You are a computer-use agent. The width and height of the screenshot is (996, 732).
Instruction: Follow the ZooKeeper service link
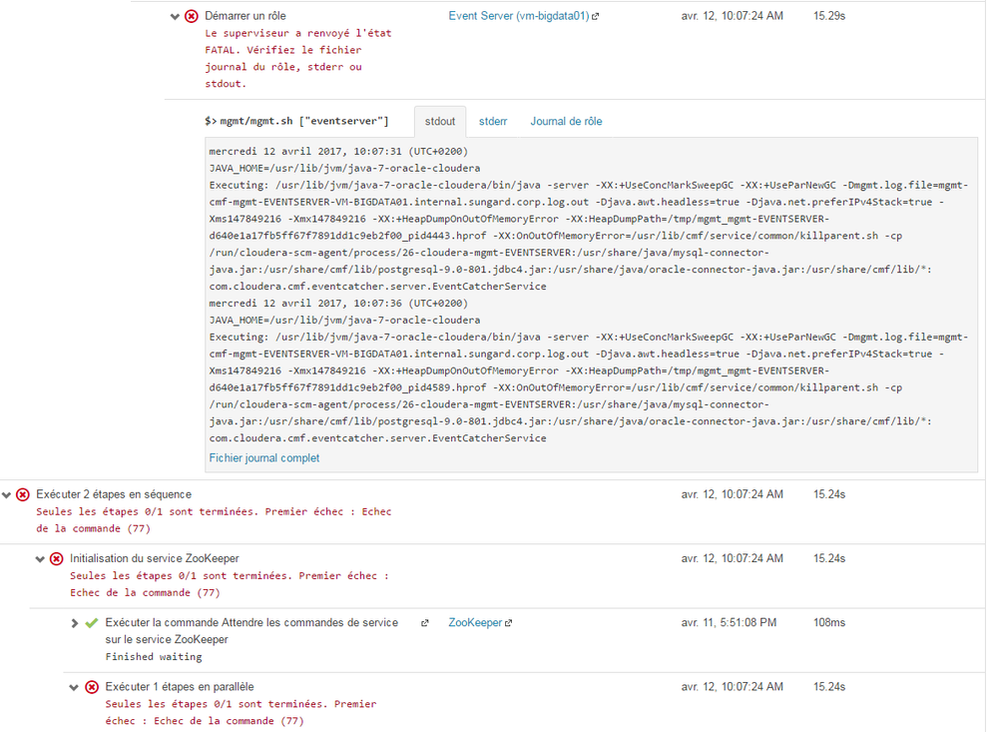click(x=475, y=623)
